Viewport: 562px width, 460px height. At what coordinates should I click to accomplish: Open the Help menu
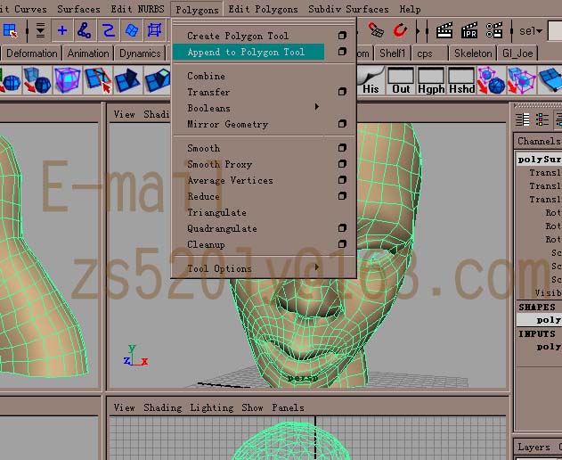coord(410,9)
